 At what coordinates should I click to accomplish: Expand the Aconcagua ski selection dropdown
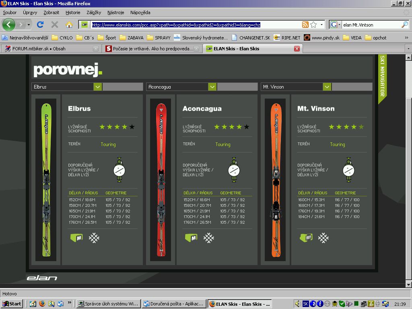pos(212,87)
